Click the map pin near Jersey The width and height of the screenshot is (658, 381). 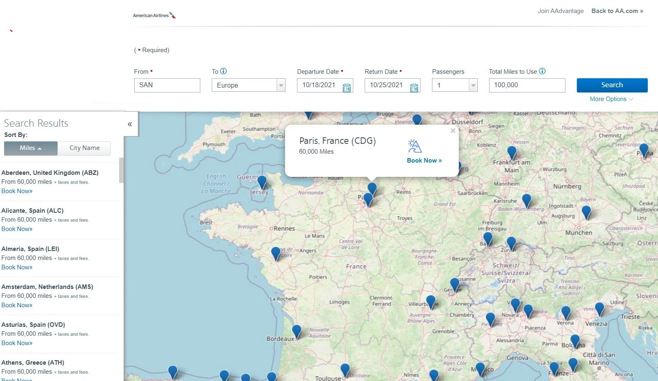[x=262, y=183]
